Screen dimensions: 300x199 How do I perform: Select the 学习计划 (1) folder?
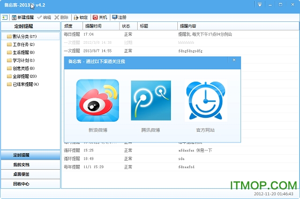(x=31, y=60)
